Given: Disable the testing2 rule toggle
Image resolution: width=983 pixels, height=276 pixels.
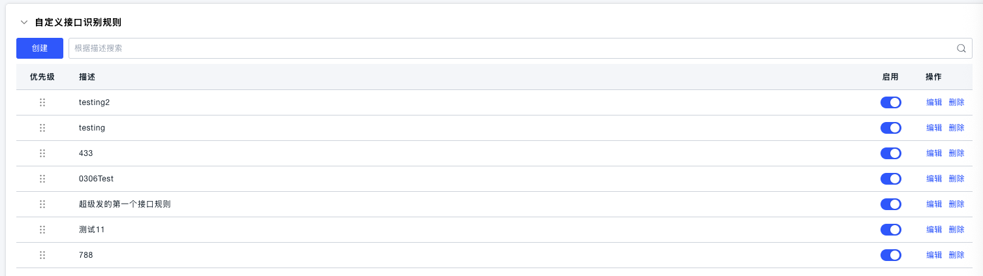Looking at the screenshot, I should pyautogui.click(x=890, y=102).
